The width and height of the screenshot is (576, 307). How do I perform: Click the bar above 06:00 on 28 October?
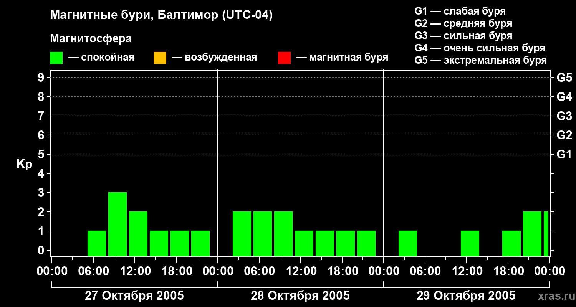pyautogui.click(x=263, y=234)
